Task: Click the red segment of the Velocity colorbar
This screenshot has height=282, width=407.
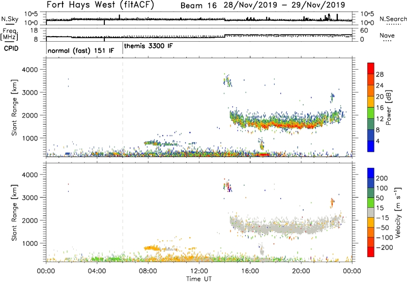Action: tap(371, 252)
